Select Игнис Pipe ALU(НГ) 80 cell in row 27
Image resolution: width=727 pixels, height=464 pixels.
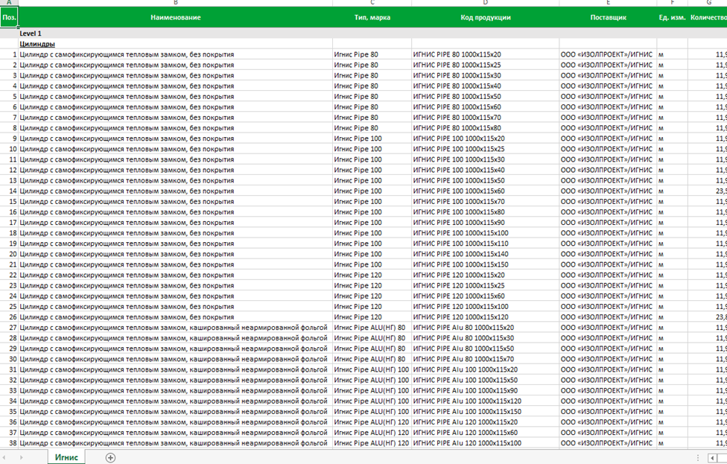pos(372,328)
